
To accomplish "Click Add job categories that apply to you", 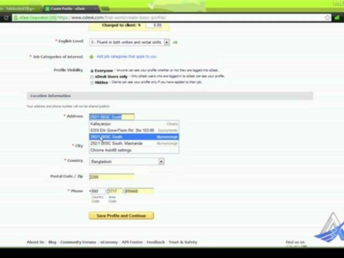I will [126, 57].
